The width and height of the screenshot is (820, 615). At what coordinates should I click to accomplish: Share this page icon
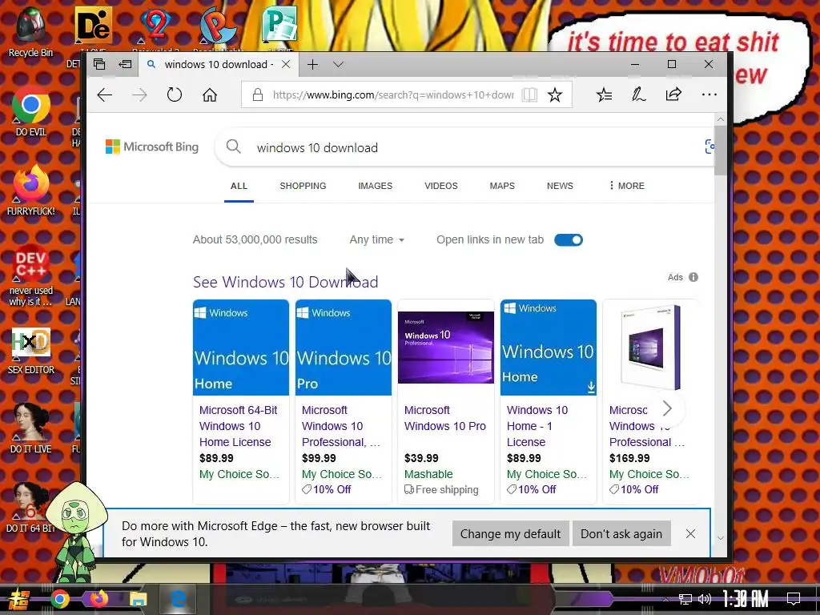click(673, 94)
